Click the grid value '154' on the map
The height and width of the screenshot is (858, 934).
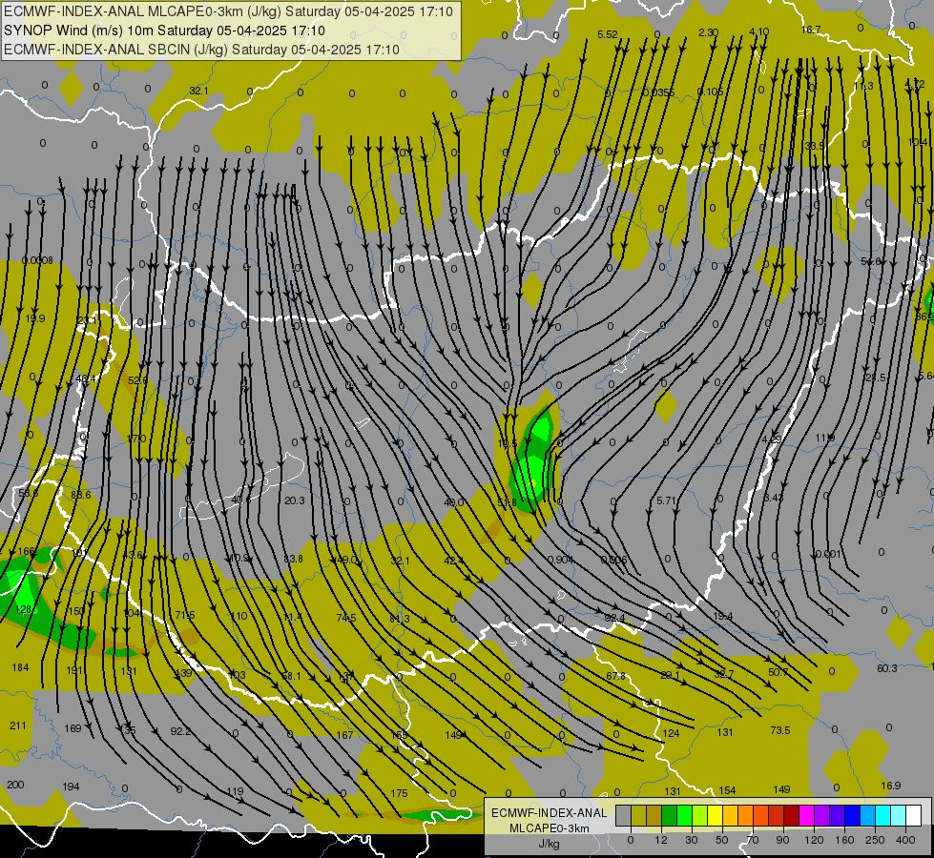coord(727,790)
